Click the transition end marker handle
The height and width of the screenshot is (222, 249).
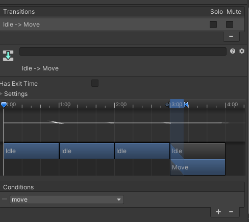click(186, 105)
